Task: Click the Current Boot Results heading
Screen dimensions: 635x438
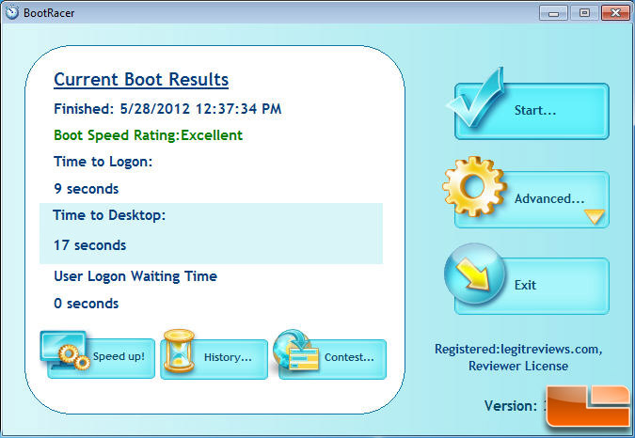Action: [141, 79]
